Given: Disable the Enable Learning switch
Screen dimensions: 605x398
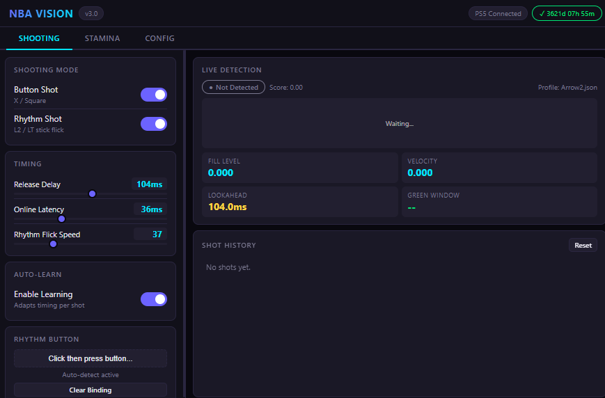Looking at the screenshot, I should point(154,299).
